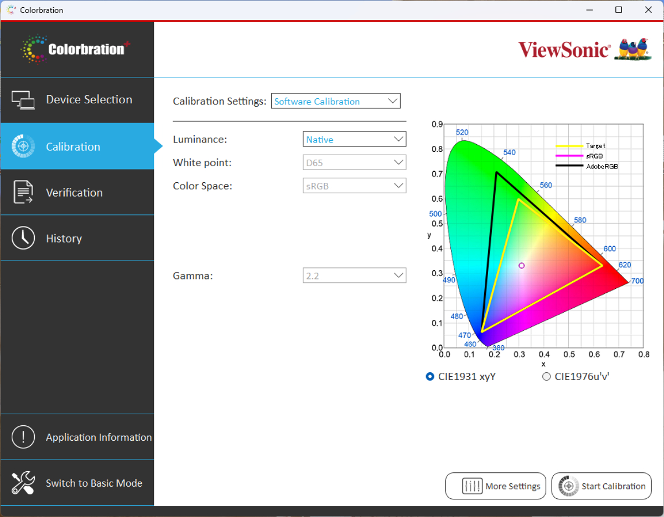Select the CIE1976u'v' radio button

(547, 377)
